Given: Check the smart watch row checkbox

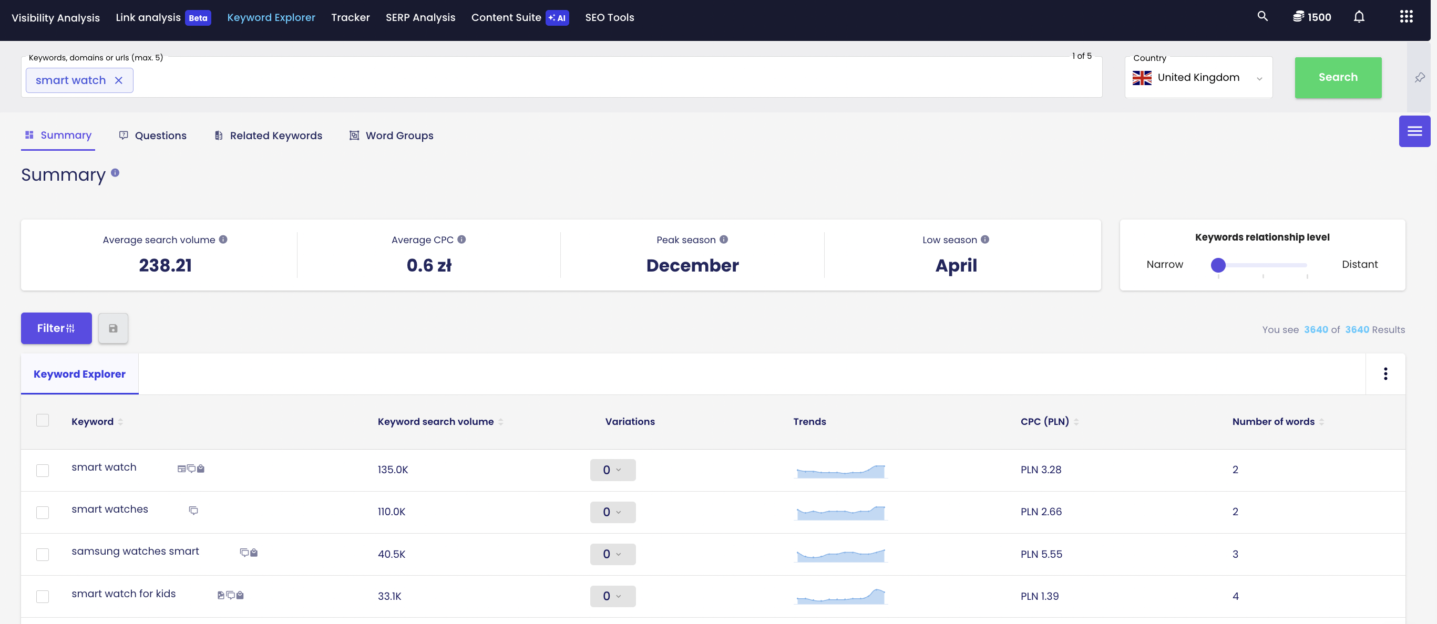Looking at the screenshot, I should click(43, 470).
